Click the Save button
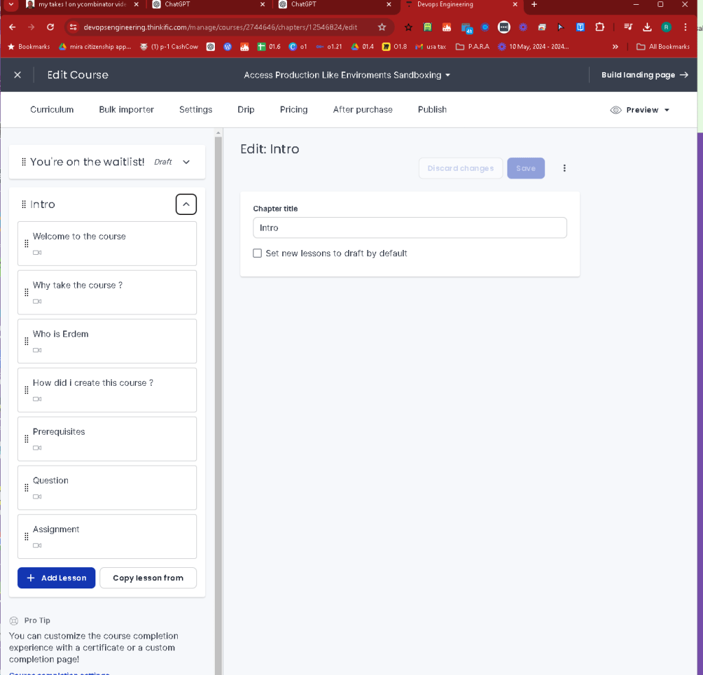This screenshot has height=675, width=703. point(526,168)
